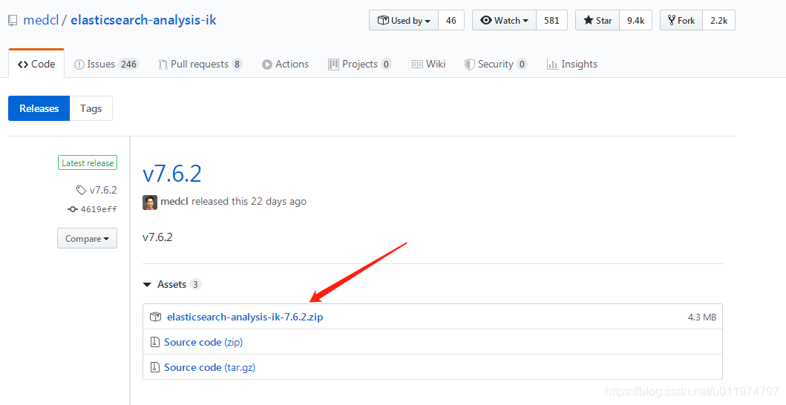
Task: Click the watchers count 581
Action: 551,21
